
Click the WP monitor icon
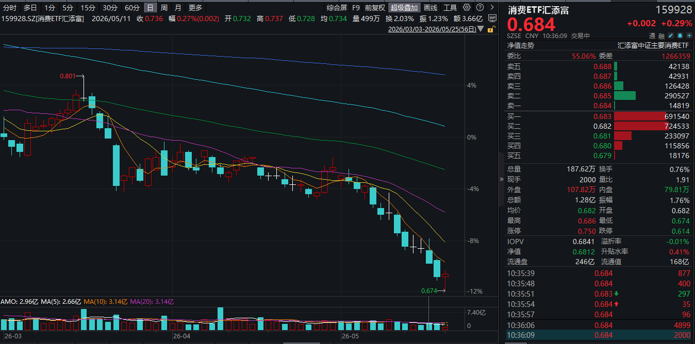click(x=492, y=18)
